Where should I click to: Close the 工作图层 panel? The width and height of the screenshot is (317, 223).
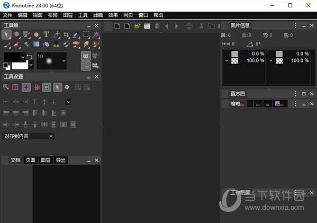click(312, 193)
